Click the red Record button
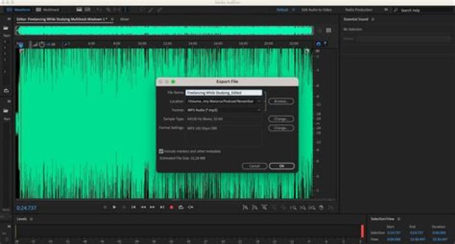The image size is (455, 244). coord(171,207)
